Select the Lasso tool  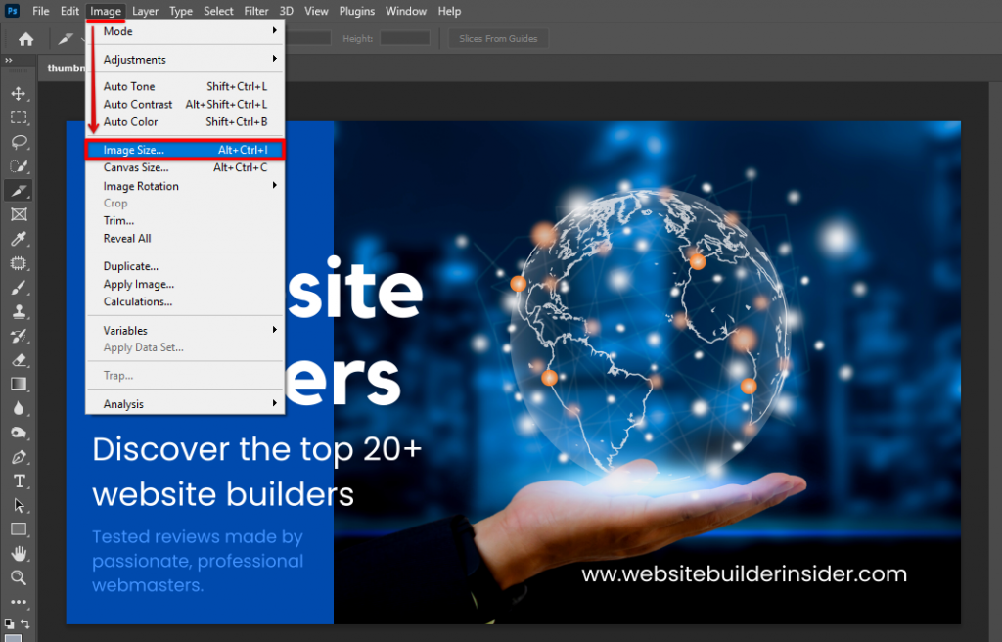click(16, 142)
